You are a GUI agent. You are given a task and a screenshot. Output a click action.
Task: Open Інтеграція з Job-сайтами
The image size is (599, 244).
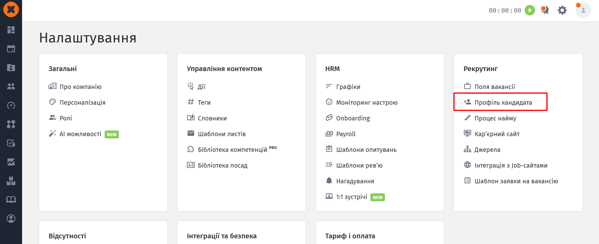[505, 165]
